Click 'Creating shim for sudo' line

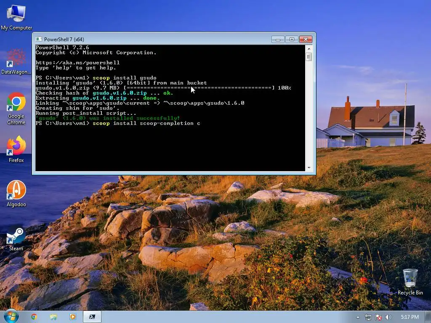[x=77, y=108]
